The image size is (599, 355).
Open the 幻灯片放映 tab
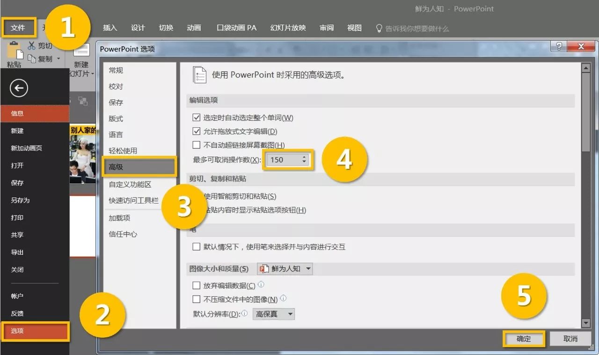(x=288, y=28)
